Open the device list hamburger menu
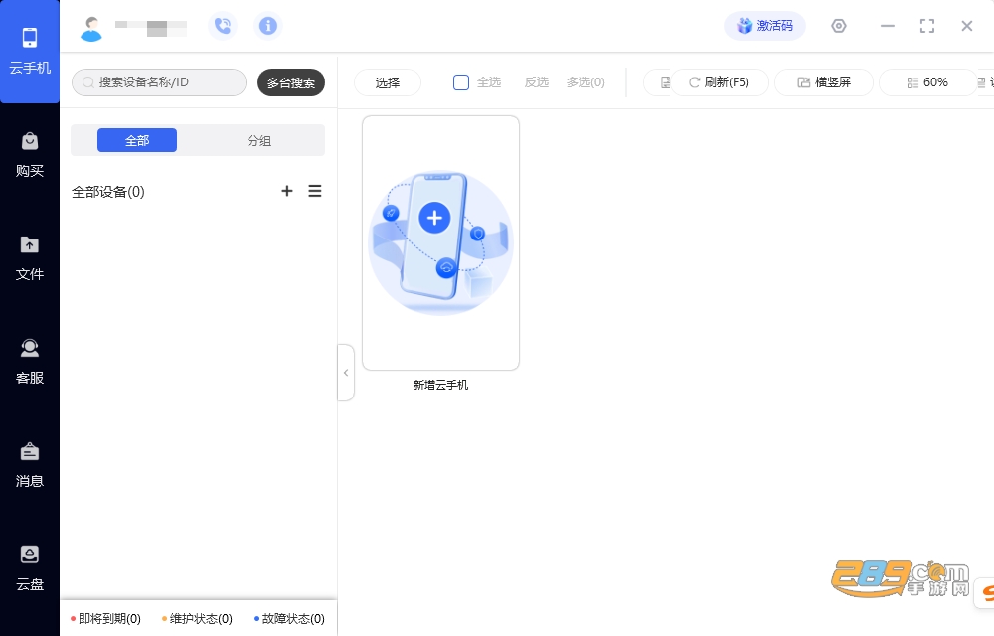The width and height of the screenshot is (994, 636). pyautogui.click(x=315, y=191)
